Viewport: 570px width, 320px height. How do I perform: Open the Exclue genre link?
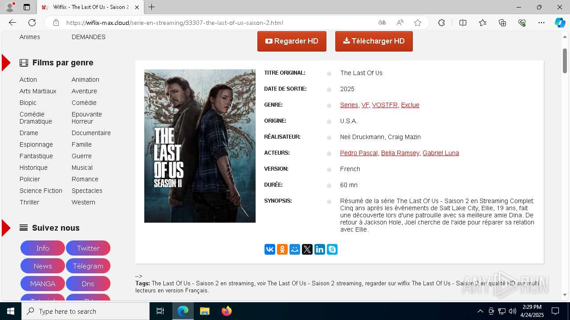pos(410,105)
